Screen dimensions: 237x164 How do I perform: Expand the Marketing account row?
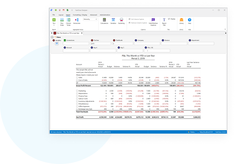click(77, 90)
